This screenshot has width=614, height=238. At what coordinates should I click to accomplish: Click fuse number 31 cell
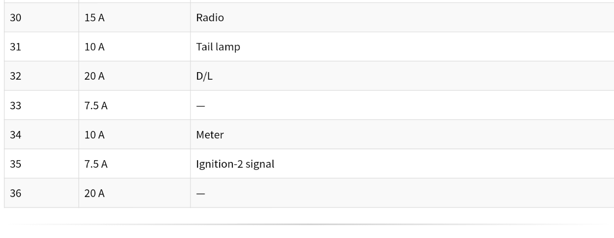[x=42, y=46]
